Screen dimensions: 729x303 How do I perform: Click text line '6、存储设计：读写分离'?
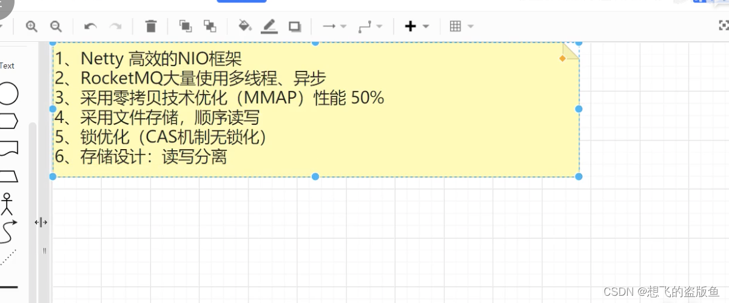141,156
